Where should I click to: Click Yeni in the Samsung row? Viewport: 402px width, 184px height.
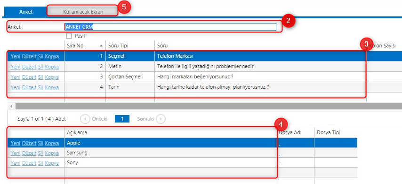[x=16, y=153]
